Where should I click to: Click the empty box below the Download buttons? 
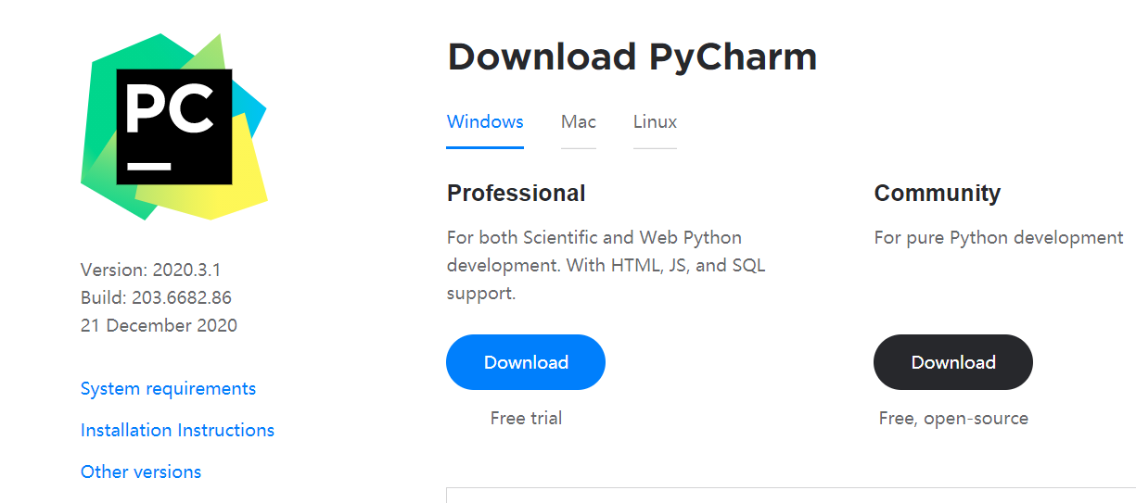(788, 496)
